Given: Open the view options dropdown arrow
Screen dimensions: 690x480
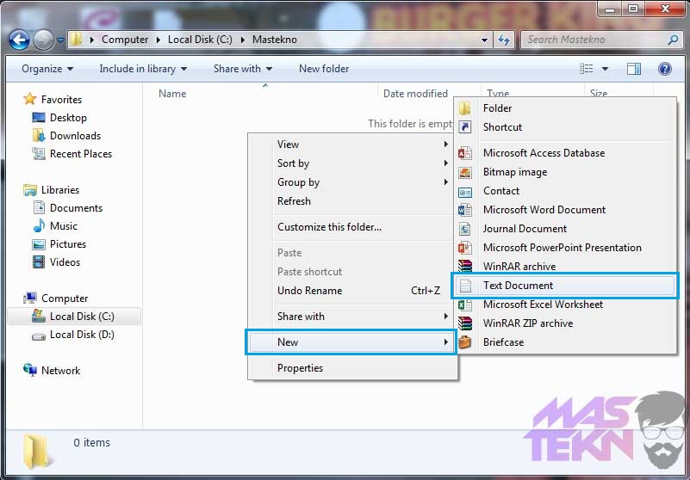Looking at the screenshot, I should coord(605,69).
